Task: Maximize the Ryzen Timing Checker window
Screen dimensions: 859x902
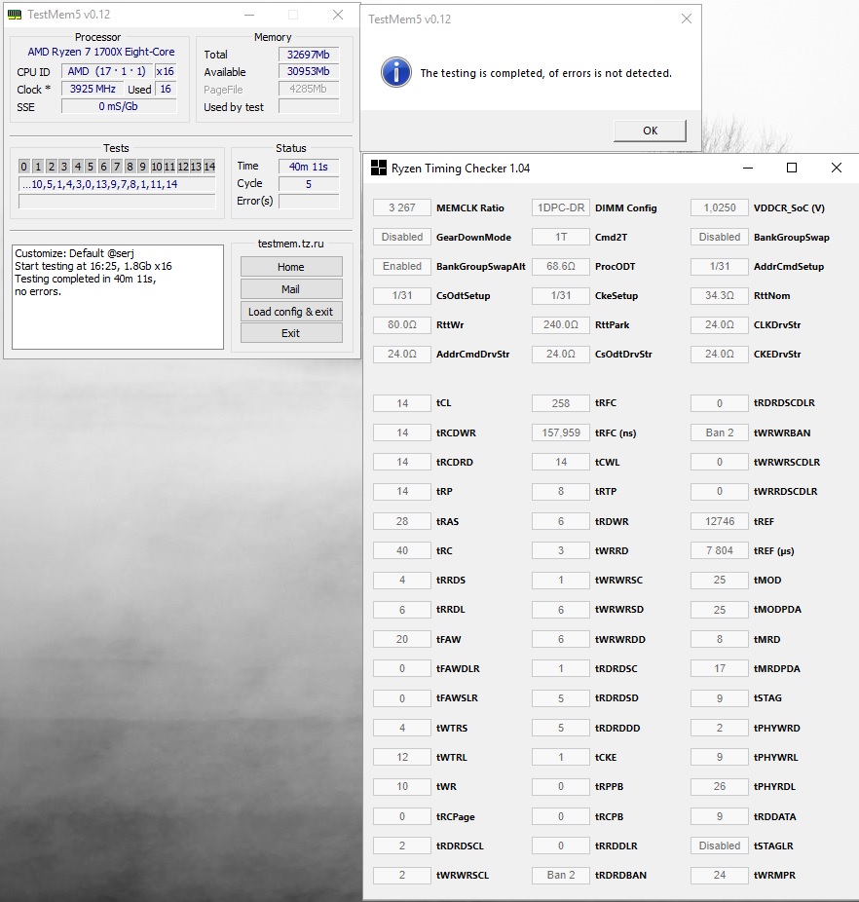Action: tap(792, 168)
